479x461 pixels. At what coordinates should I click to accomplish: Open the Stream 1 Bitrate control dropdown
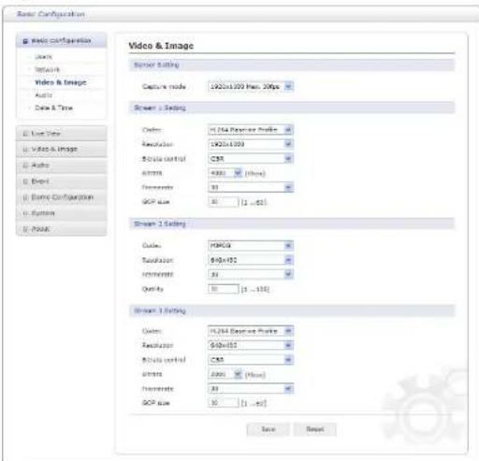point(251,159)
